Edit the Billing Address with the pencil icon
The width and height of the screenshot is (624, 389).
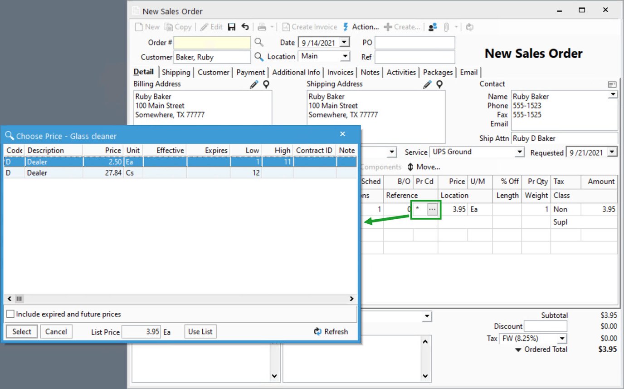[253, 84]
